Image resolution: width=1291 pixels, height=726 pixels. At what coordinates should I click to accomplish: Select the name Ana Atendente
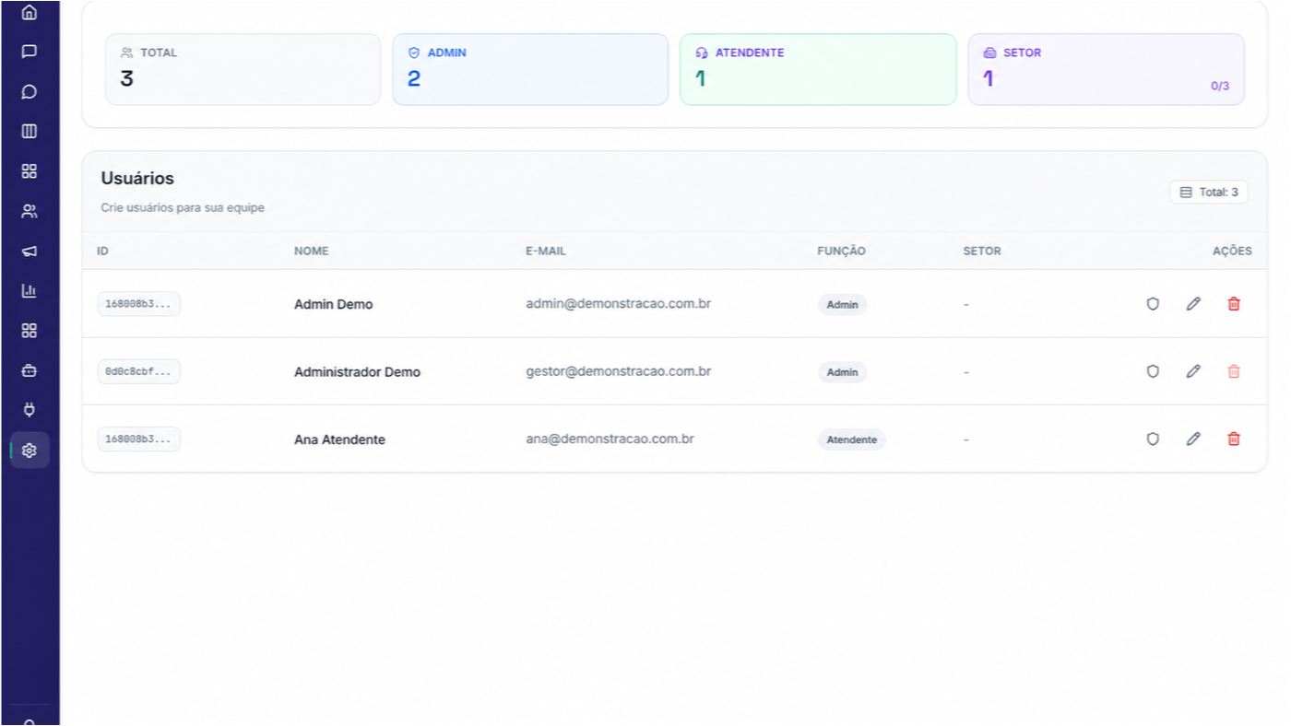[x=339, y=439]
